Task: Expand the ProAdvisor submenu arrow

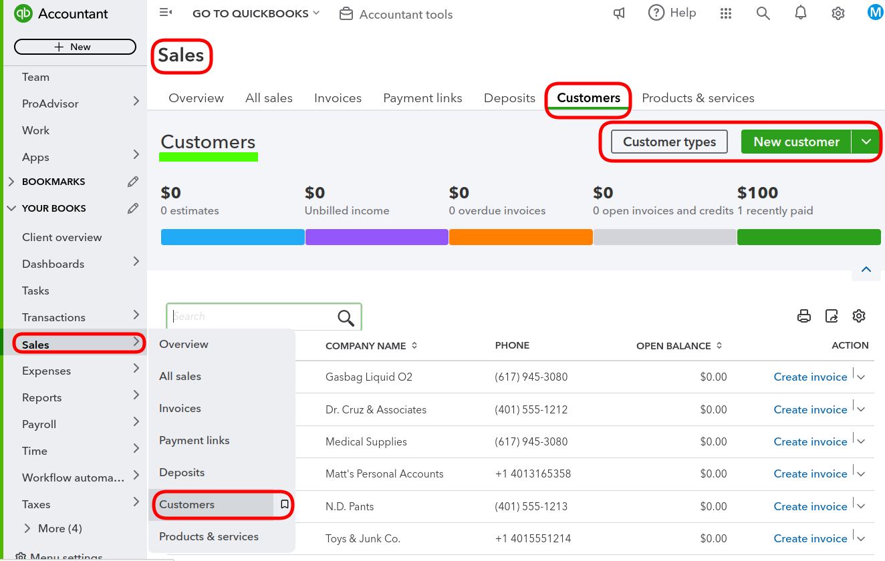Action: point(136,102)
